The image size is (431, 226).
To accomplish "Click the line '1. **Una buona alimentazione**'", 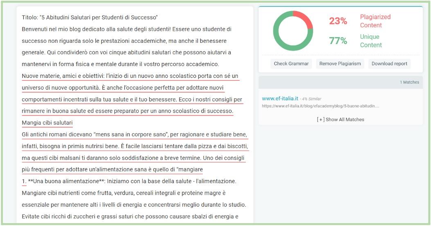I will point(129,181).
